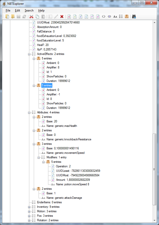Select the Id: 8 entry
159x225 pixels.
[x=49, y=99]
